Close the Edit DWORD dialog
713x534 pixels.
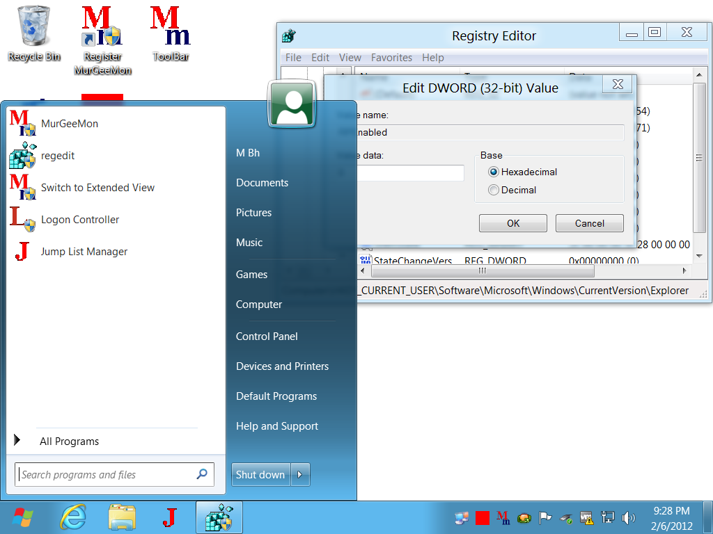coord(618,84)
